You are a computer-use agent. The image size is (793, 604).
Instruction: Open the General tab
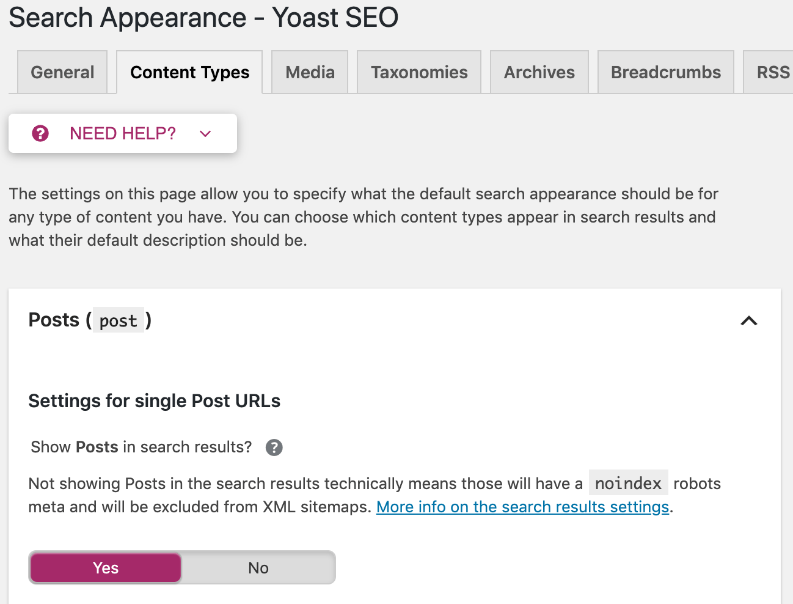(x=62, y=72)
